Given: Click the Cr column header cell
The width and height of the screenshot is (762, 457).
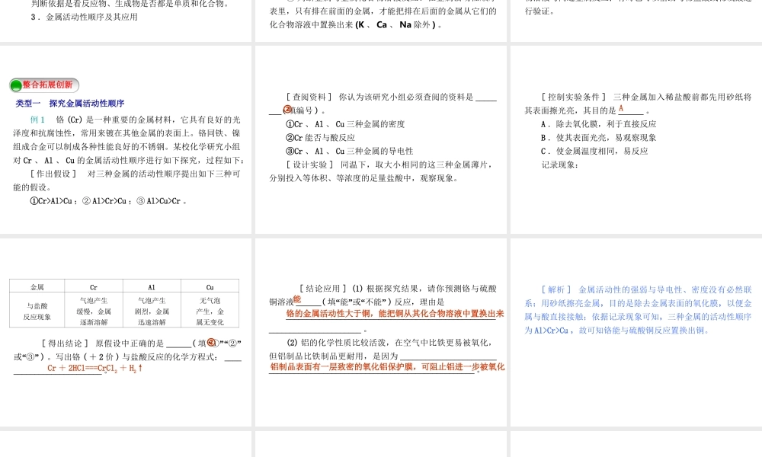Looking at the screenshot, I should point(94,287).
